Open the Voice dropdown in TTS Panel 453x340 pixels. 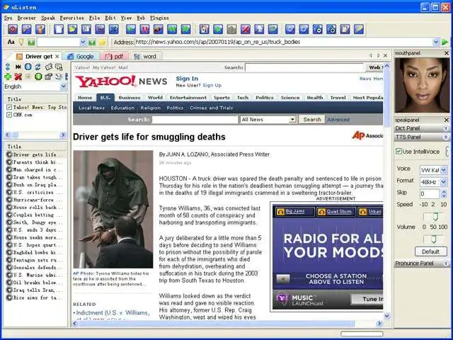pyautogui.click(x=444, y=170)
